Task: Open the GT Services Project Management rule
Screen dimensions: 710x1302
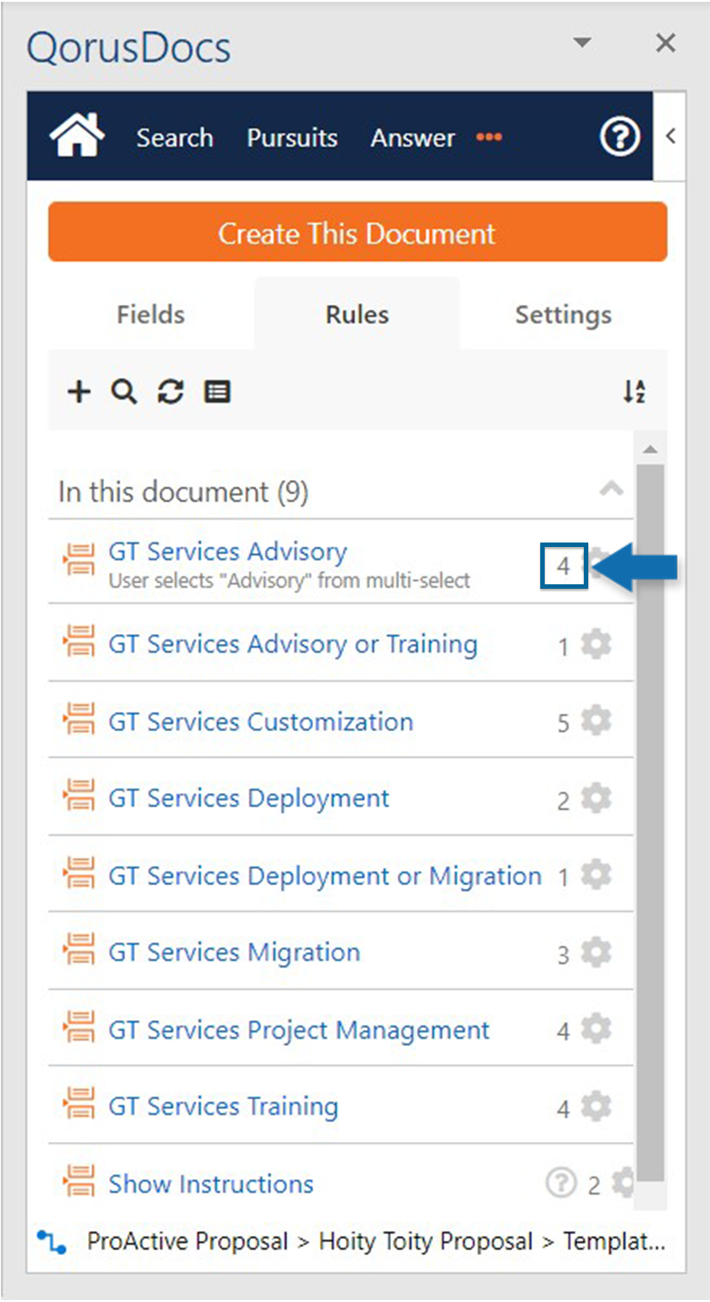Action: pos(299,1030)
